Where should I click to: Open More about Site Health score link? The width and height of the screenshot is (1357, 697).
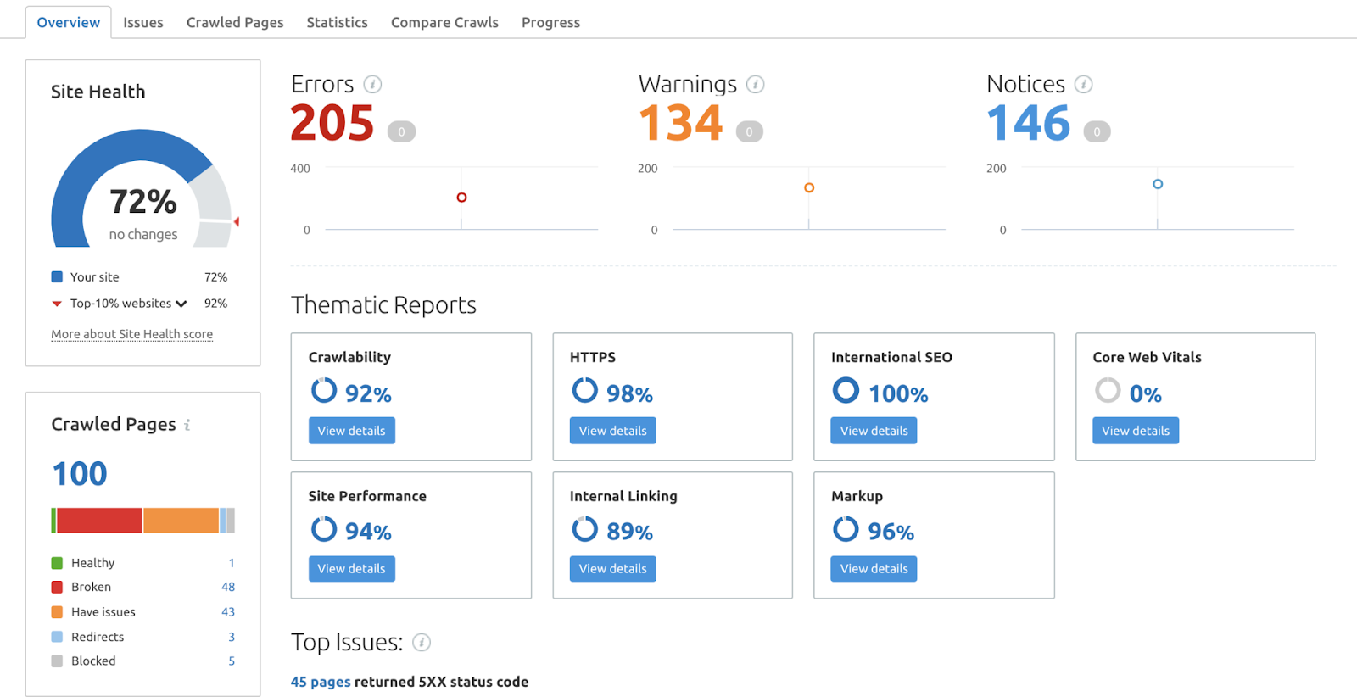click(131, 334)
